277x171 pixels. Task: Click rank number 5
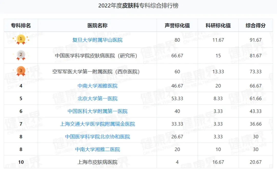[x=21, y=98]
